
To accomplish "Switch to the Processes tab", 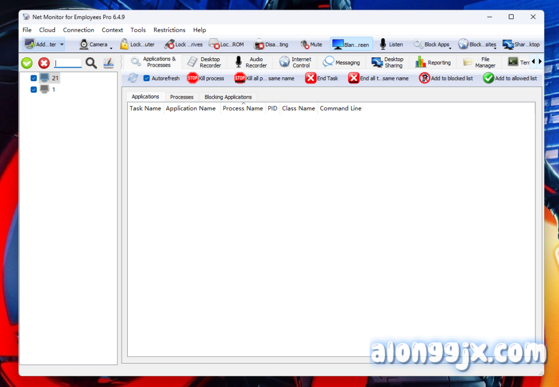I will click(182, 97).
